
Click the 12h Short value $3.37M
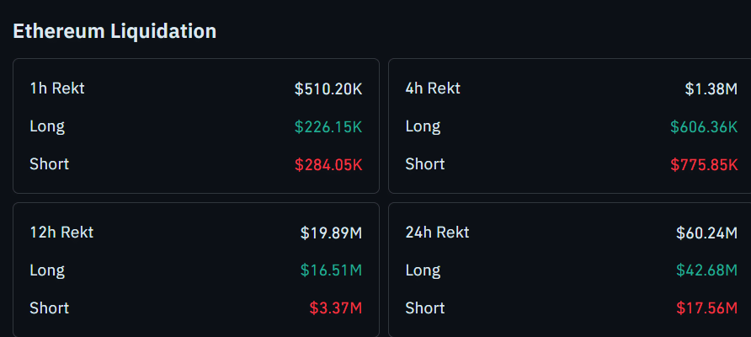click(335, 308)
